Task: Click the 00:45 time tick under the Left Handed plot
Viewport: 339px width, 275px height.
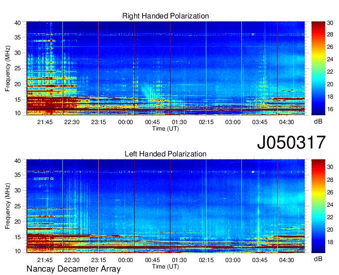Action: (x=152, y=260)
